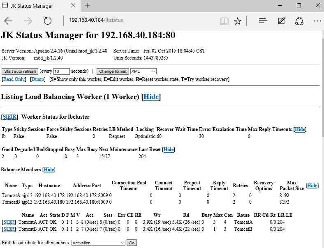Open the Activation attribute dropdown
The image size is (324, 248).
tap(98, 243)
